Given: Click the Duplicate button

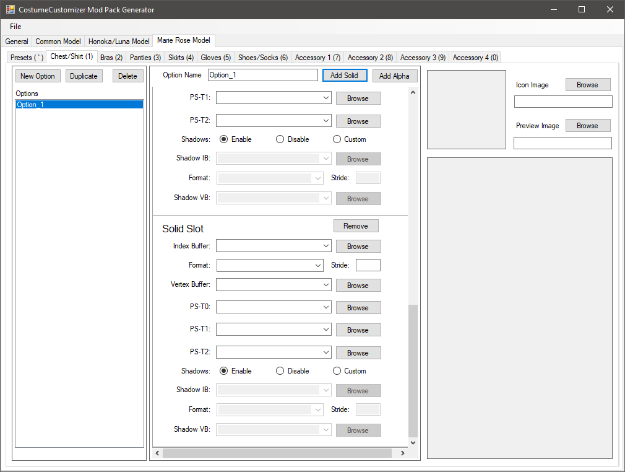Looking at the screenshot, I should [x=84, y=76].
